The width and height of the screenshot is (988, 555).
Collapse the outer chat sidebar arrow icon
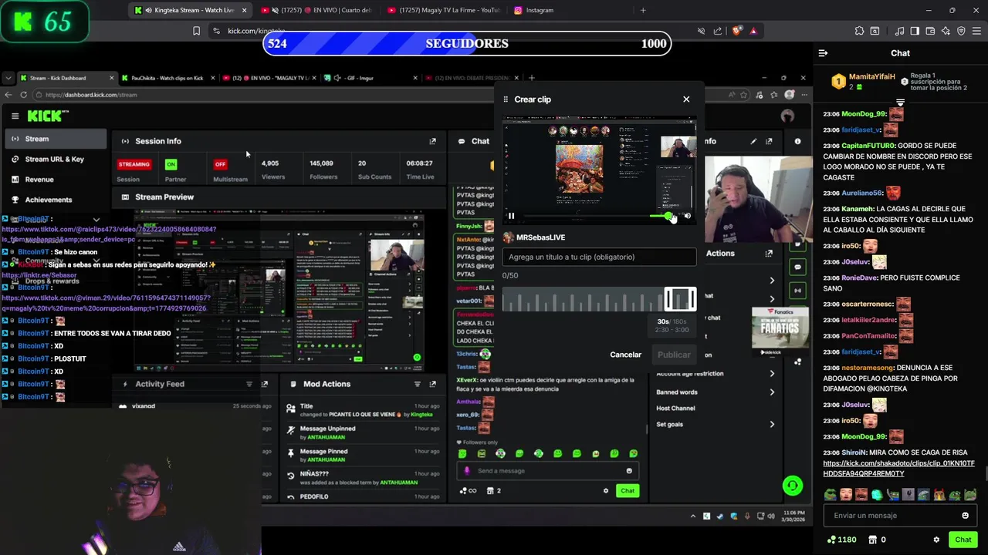click(x=823, y=53)
